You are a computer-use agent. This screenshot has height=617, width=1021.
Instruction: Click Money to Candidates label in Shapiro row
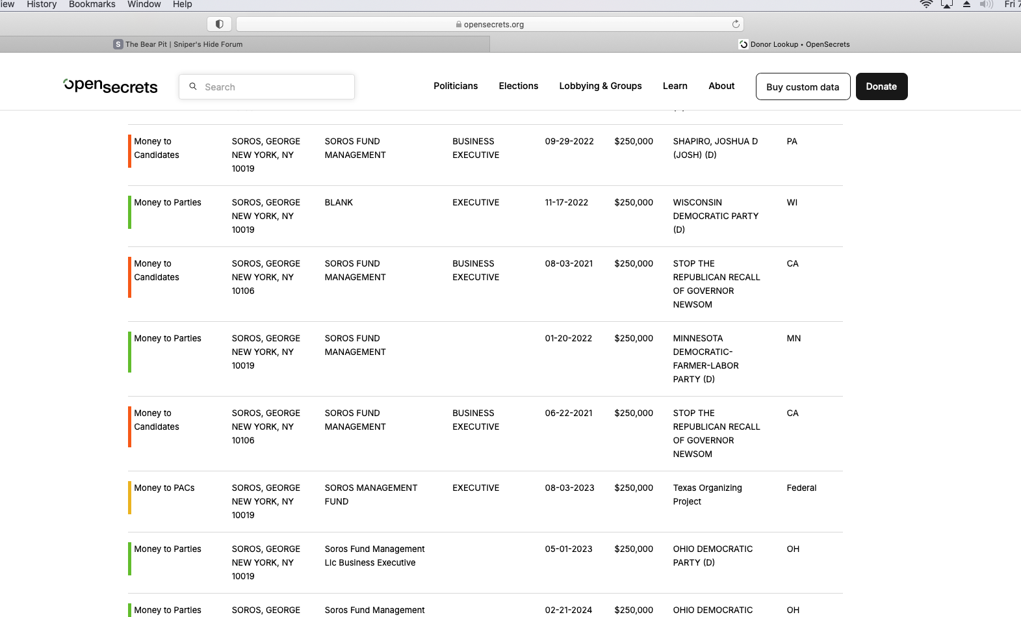[x=157, y=148]
